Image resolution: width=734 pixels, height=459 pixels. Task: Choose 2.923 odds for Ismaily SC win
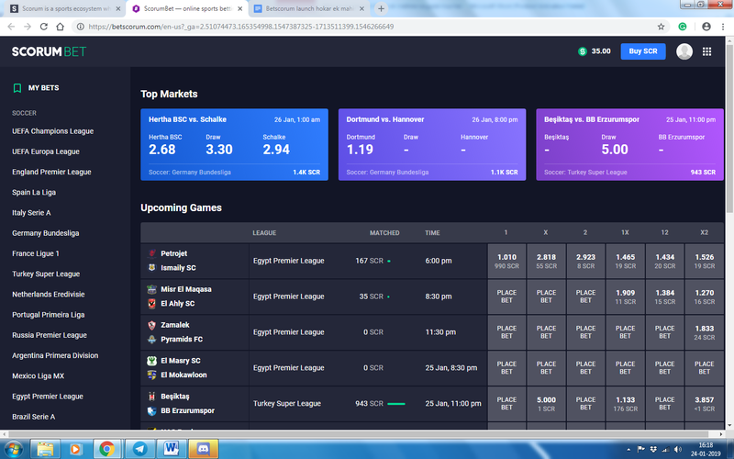pos(585,261)
